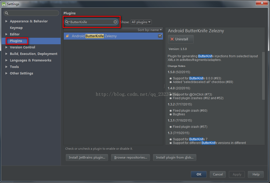Click the Cancel button
This screenshot has width=270, height=183.
[x=218, y=174]
